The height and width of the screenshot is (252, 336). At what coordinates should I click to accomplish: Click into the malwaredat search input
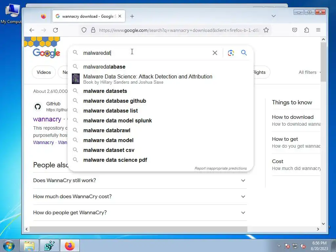[x=146, y=53]
